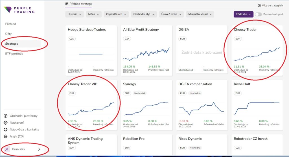Open the Třídit dle sort dropdown
Viewport: 289px width, 157px height.
(x=243, y=14)
